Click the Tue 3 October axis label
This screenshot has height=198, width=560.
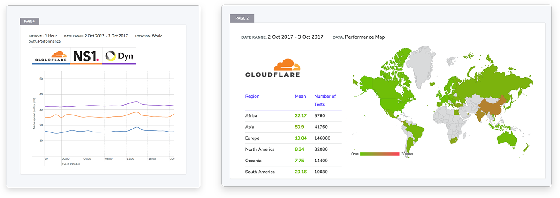pos(71,164)
